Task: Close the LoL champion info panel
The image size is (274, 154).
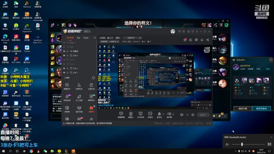Action: click(271, 60)
